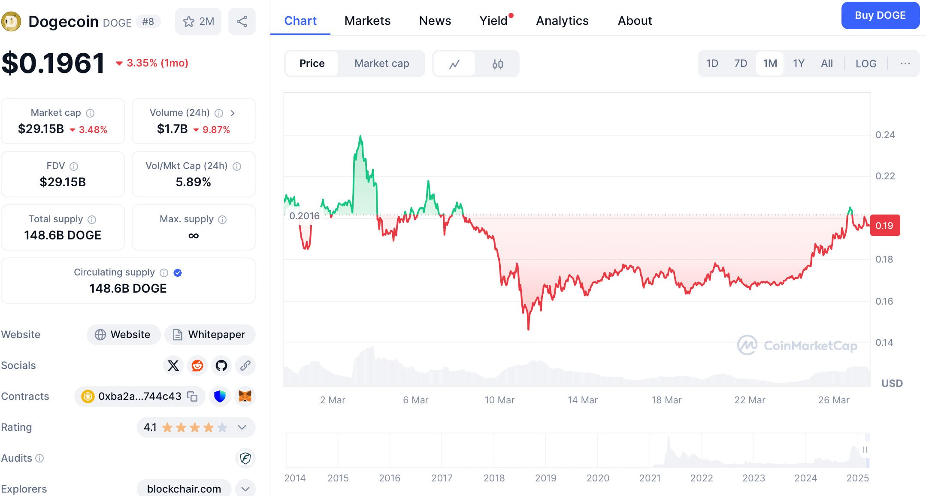Open the share icon next to the star
Viewport: 926px width, 496px height.
pos(242,21)
